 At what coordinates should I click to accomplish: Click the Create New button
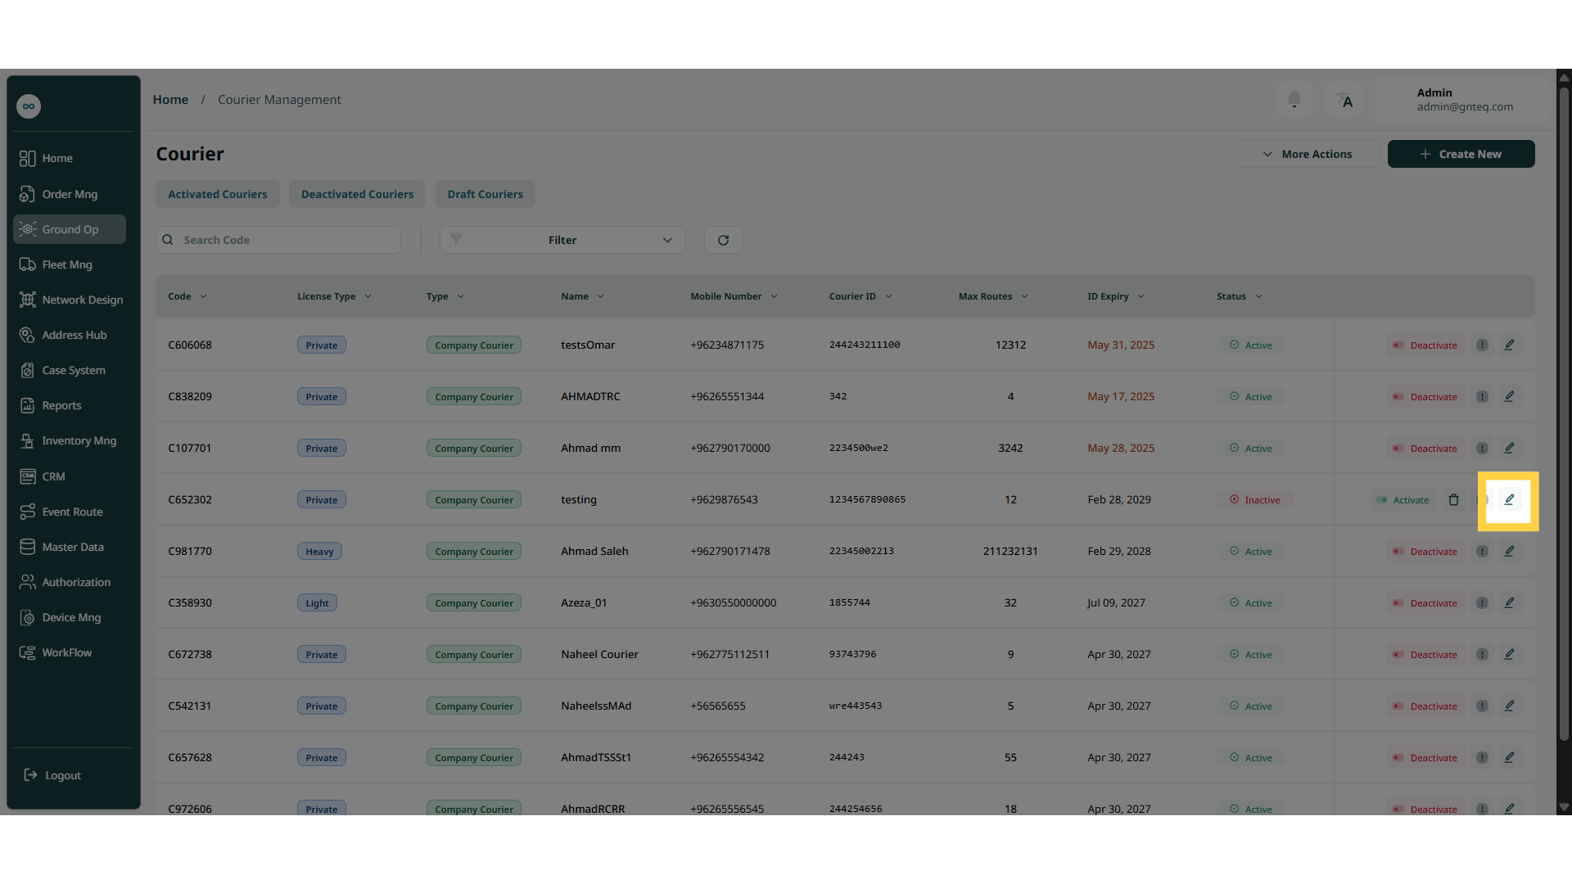(x=1461, y=154)
